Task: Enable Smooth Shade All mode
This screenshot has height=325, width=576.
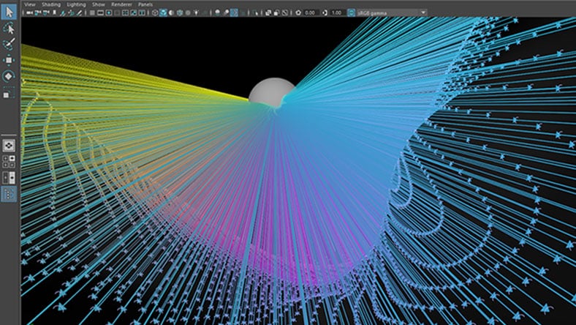Action: click(x=163, y=13)
